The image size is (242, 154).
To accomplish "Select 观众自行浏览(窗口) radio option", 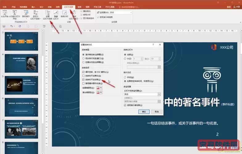I will 84,59.
